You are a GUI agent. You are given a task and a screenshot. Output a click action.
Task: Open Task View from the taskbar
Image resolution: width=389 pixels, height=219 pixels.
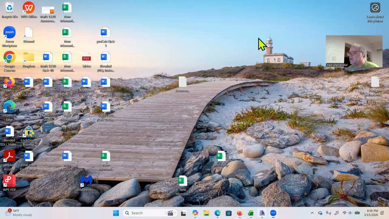click(x=183, y=213)
